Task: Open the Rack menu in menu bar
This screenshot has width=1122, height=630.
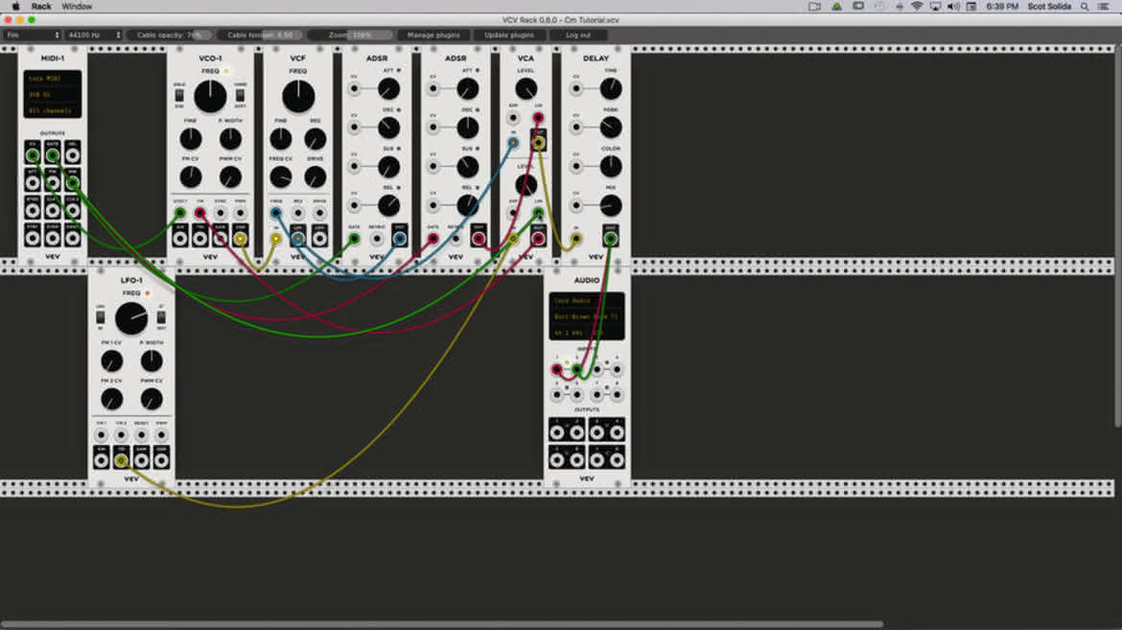Action: pyautogui.click(x=41, y=7)
